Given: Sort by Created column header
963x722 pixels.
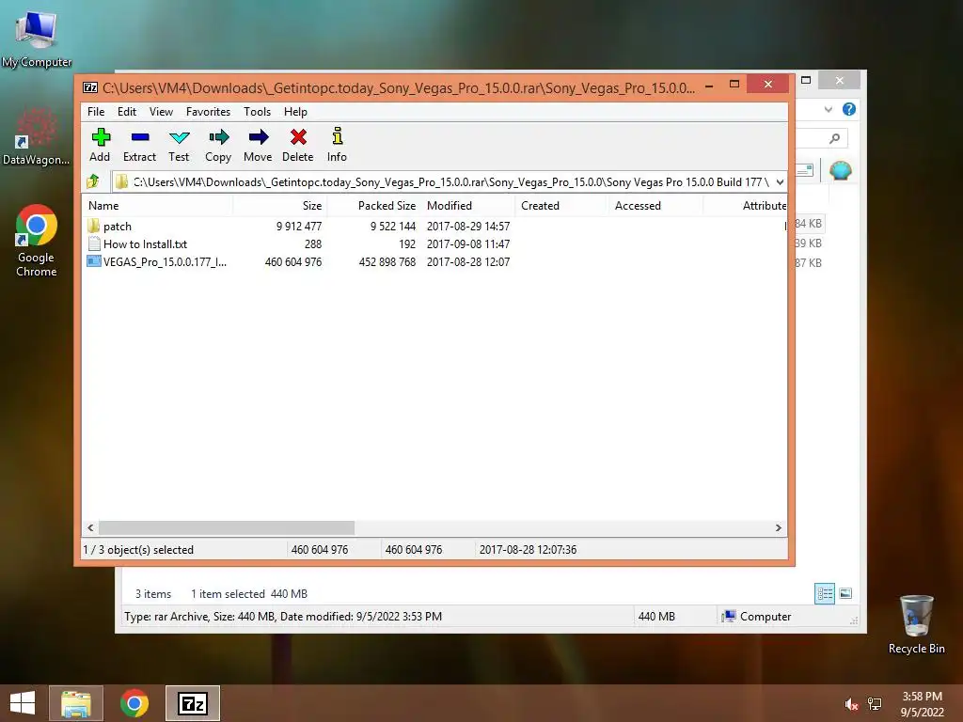Looking at the screenshot, I should (561, 206).
